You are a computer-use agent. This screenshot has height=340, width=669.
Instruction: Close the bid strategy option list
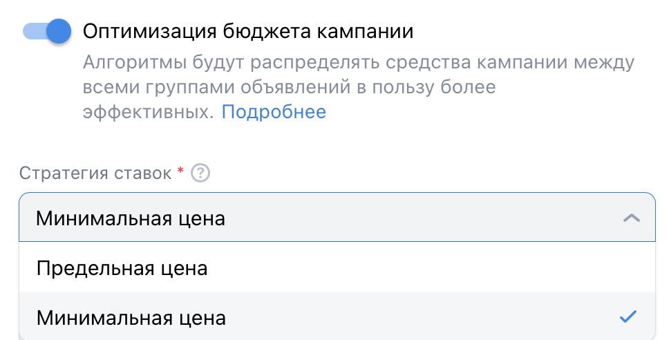(x=632, y=218)
